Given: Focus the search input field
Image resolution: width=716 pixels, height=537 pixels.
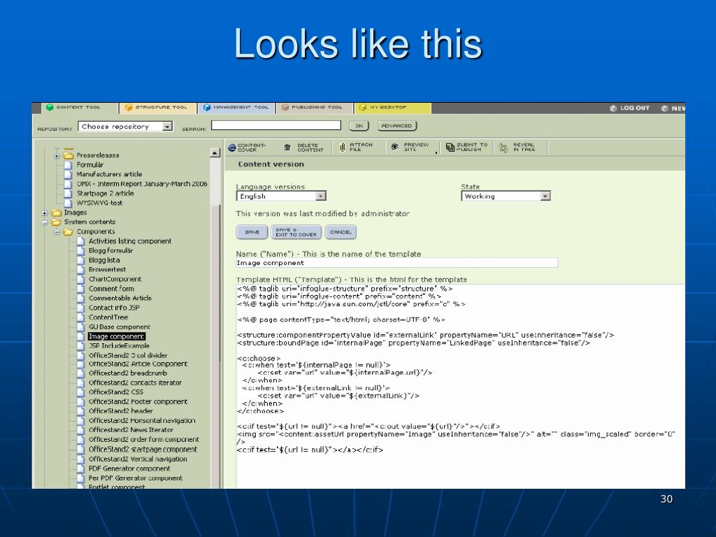Looking at the screenshot, I should [x=276, y=125].
